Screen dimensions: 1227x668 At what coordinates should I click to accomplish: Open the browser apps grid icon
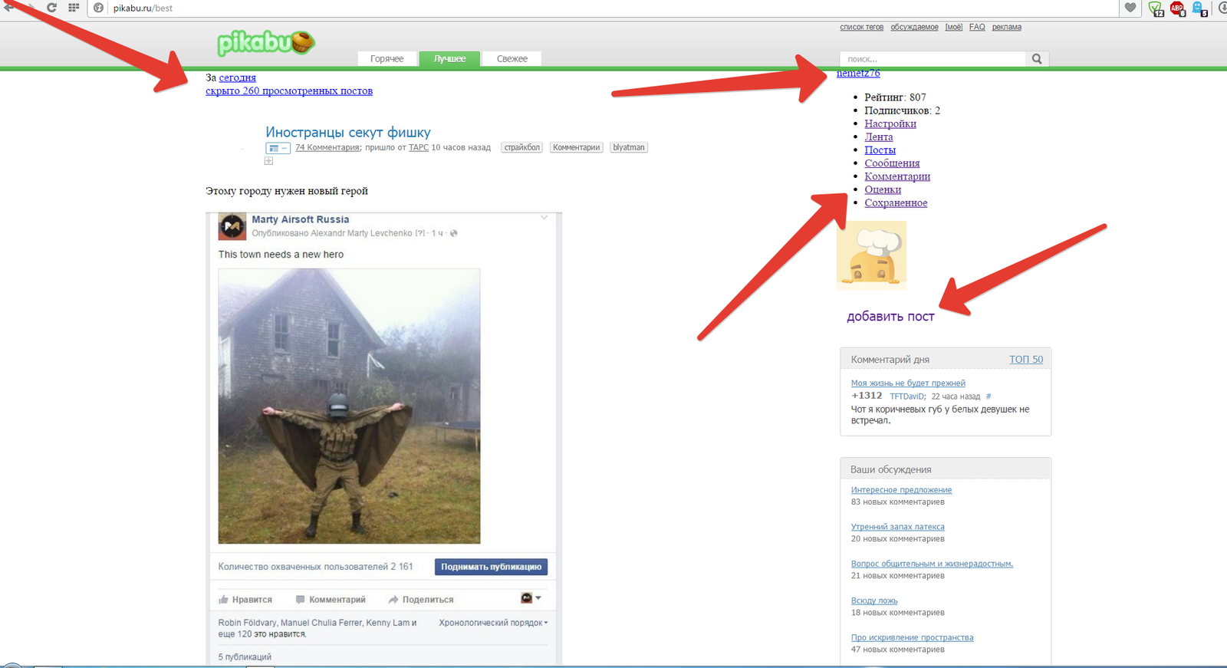[74, 8]
